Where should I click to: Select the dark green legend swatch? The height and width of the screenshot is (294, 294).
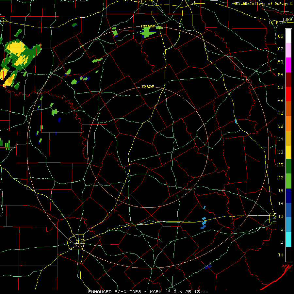(288, 166)
